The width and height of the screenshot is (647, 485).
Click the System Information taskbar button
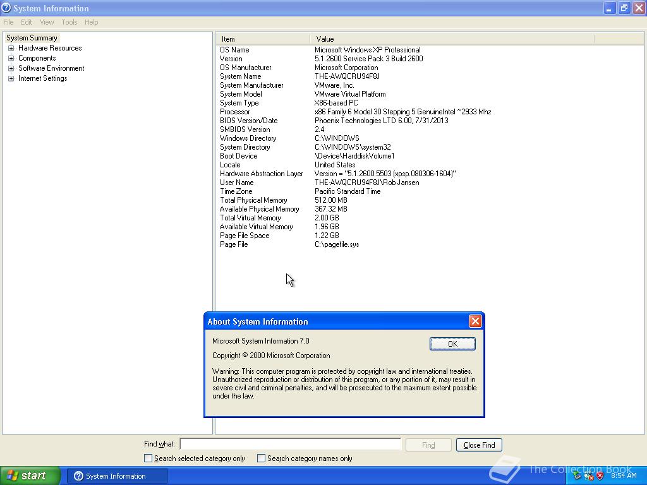click(117, 476)
